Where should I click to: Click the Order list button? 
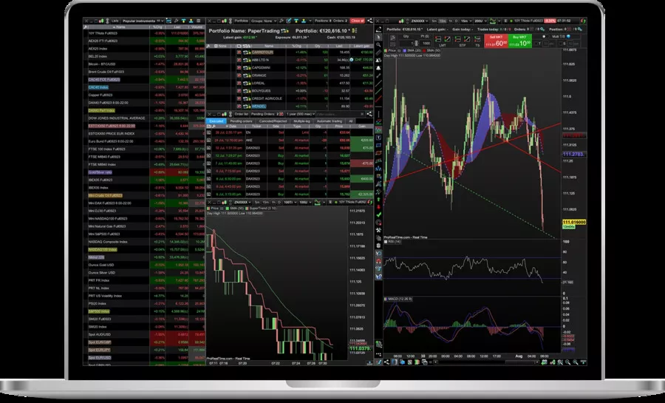[x=242, y=114]
